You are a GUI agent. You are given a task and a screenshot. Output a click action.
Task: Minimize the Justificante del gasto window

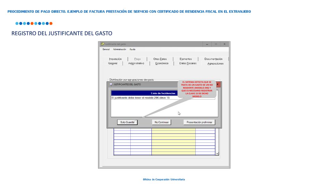click(207, 44)
